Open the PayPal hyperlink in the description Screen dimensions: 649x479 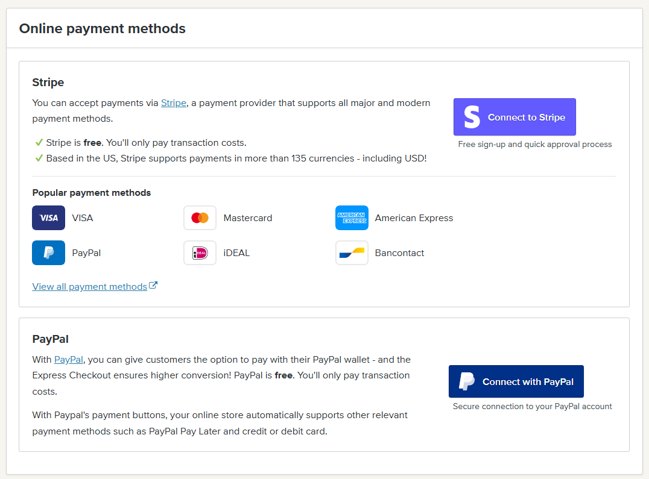68,360
